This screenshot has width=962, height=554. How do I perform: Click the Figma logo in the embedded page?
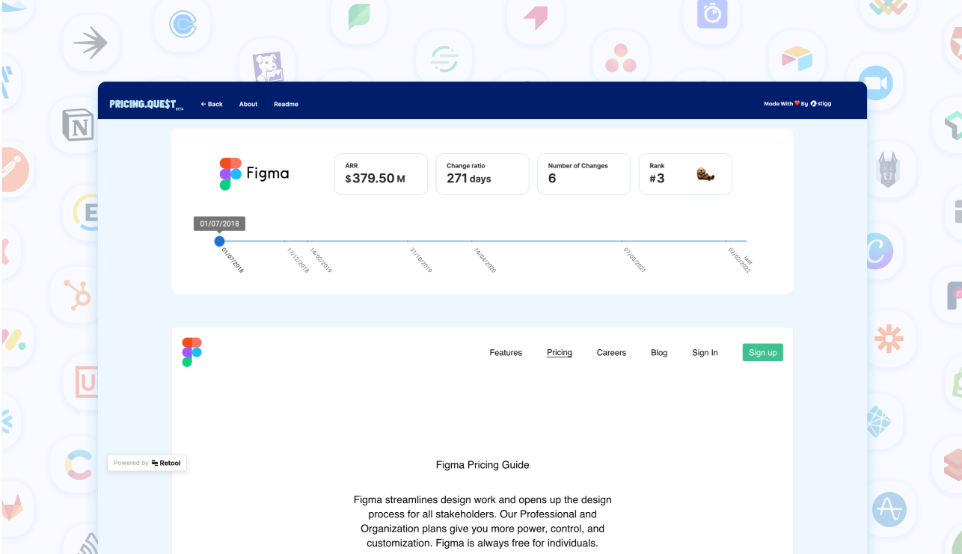coord(192,352)
